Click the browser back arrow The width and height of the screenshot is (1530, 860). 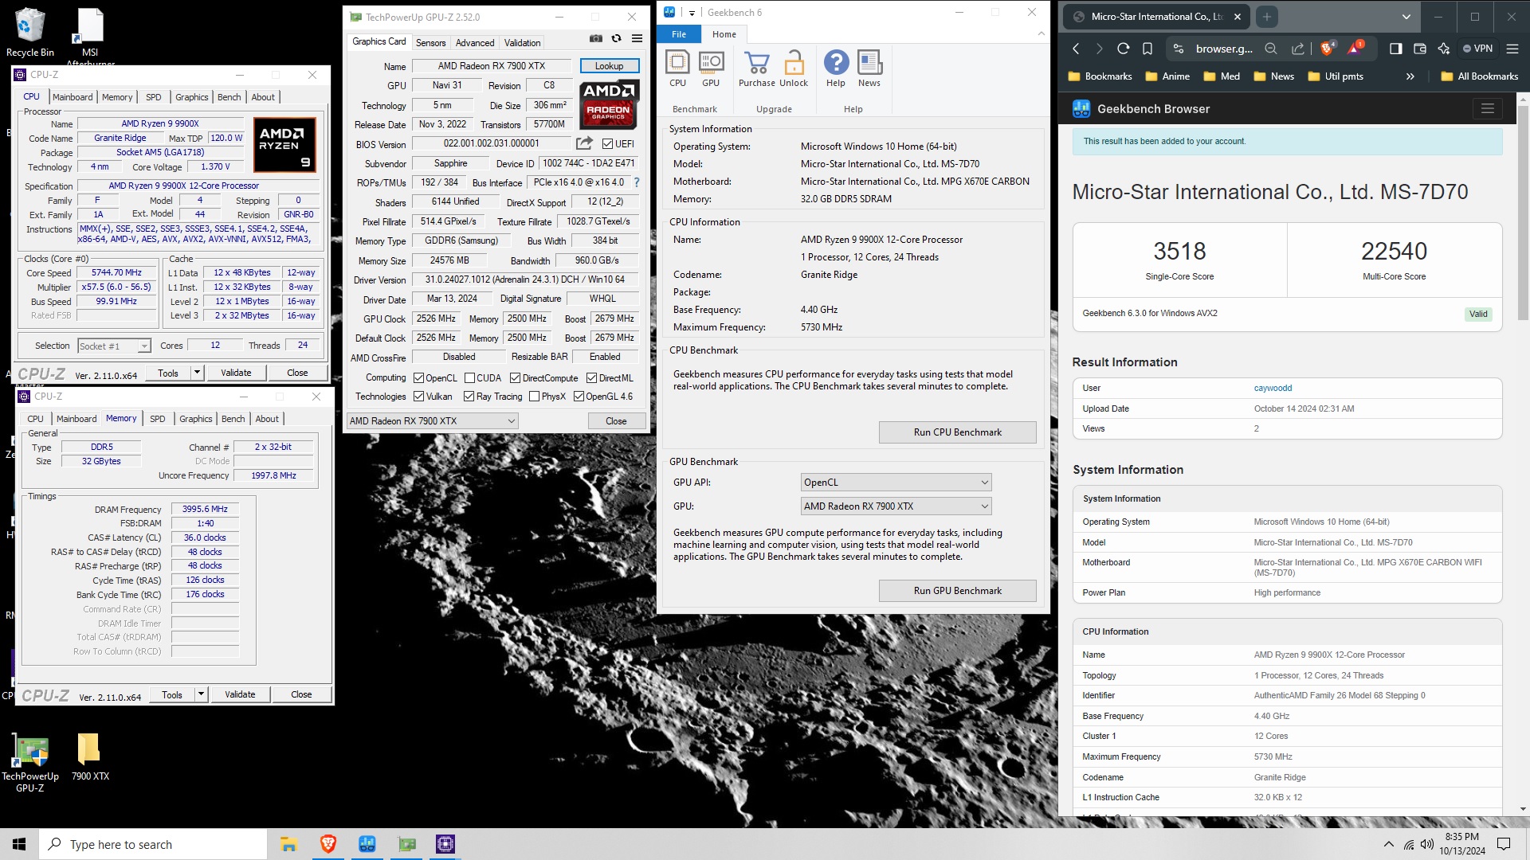1077,49
